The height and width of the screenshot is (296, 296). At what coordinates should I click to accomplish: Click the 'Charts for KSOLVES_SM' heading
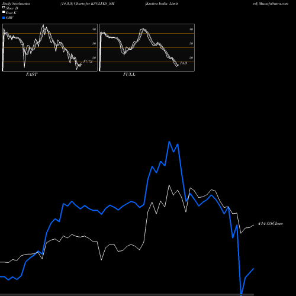click(x=94, y=4)
